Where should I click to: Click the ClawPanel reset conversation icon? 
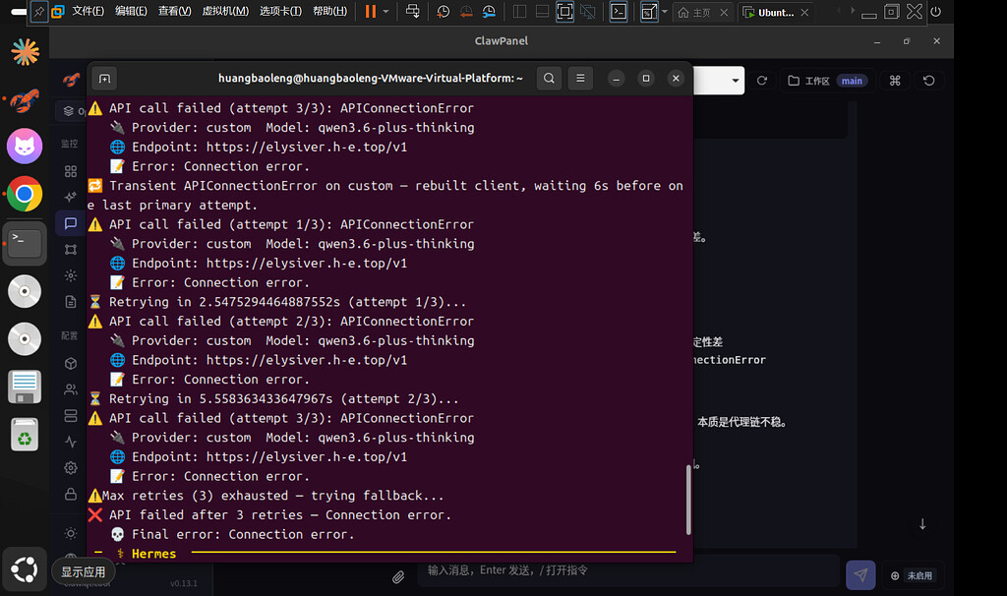(928, 81)
